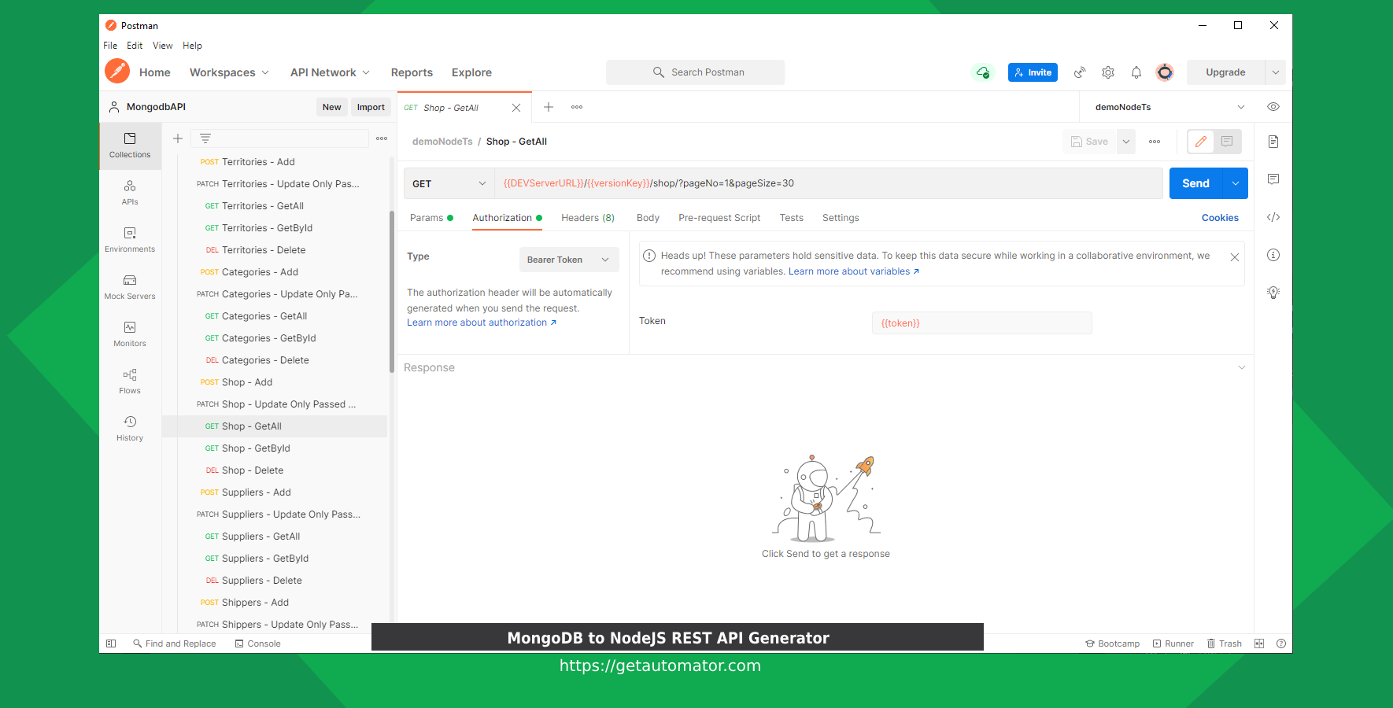Click the Import button

tap(371, 107)
